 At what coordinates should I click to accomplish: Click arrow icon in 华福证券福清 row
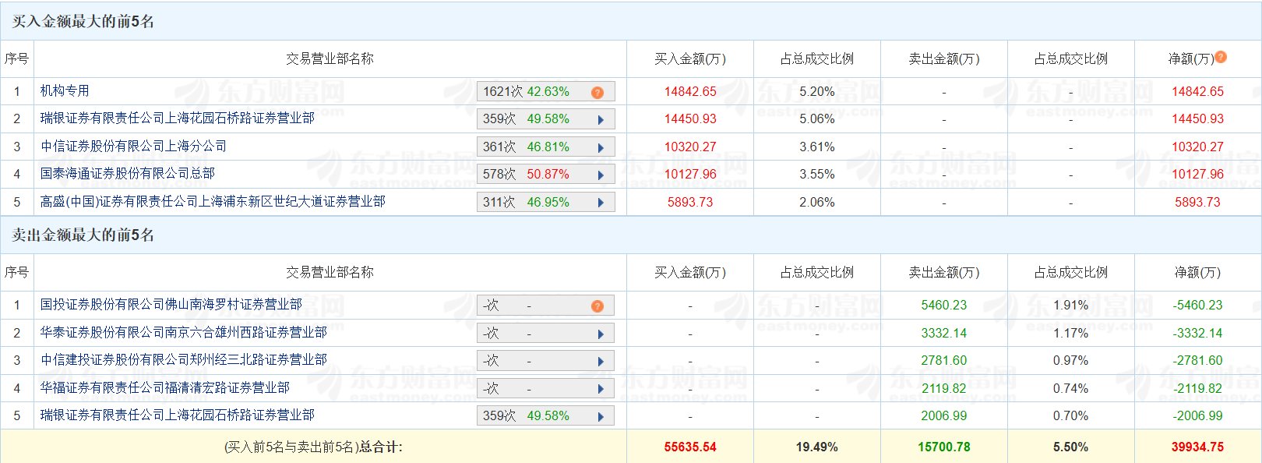601,389
